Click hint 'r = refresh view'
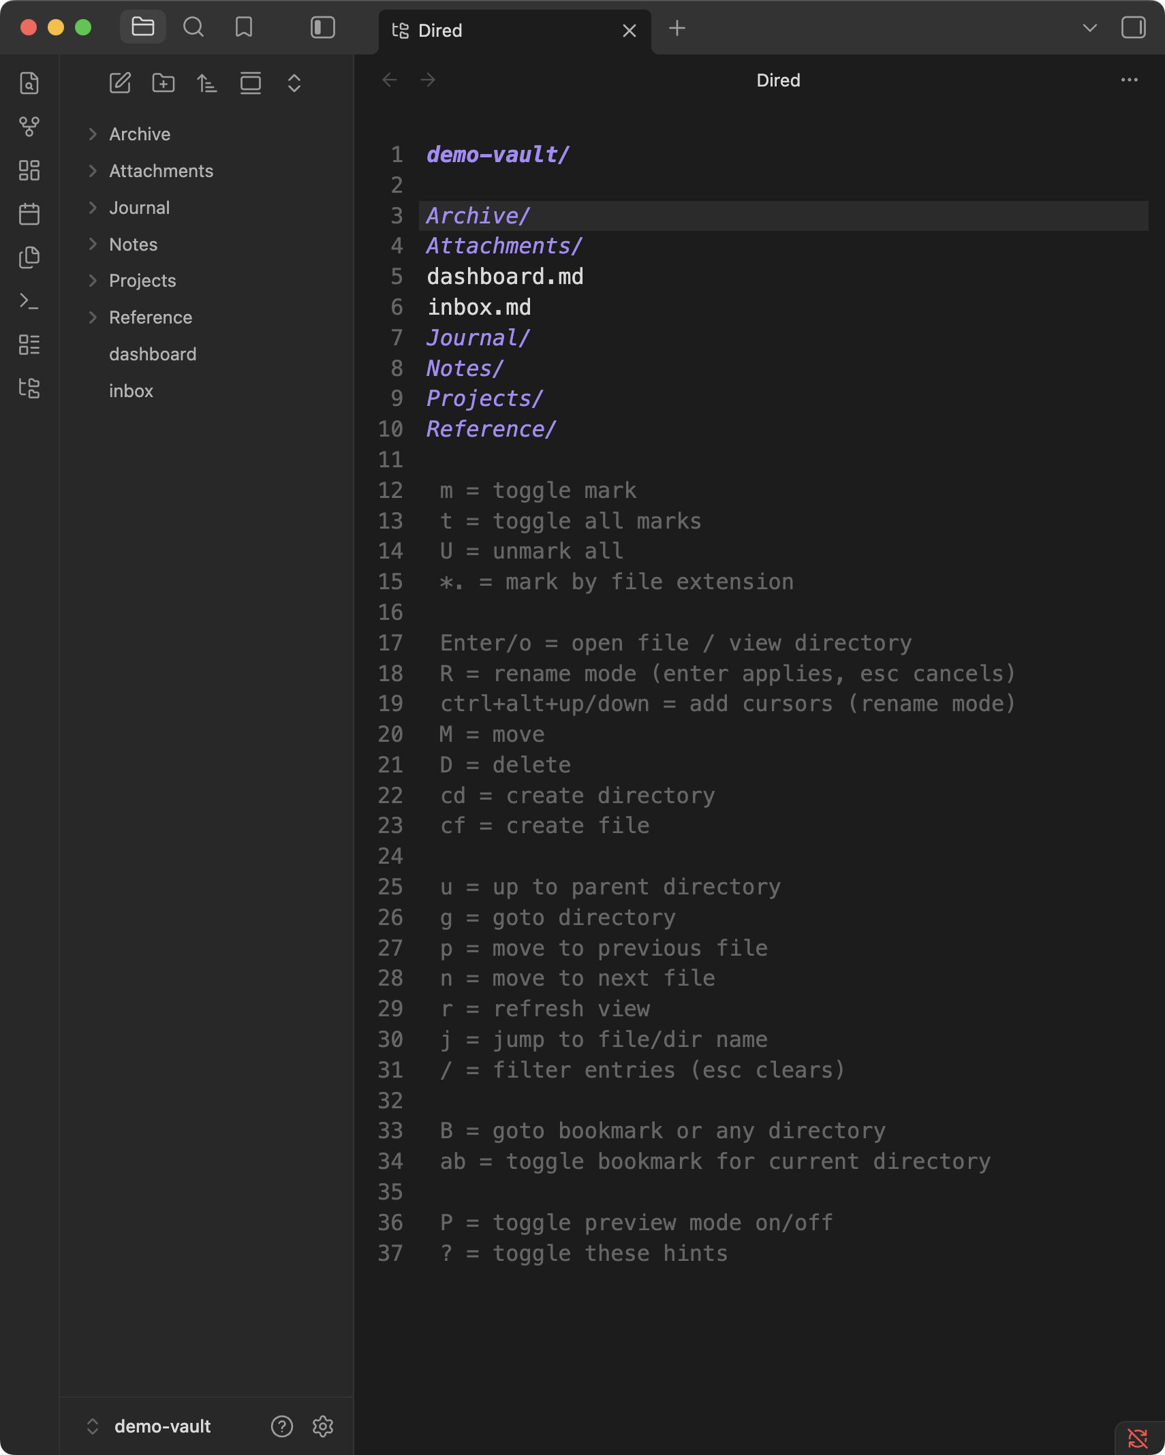 pos(545,1009)
